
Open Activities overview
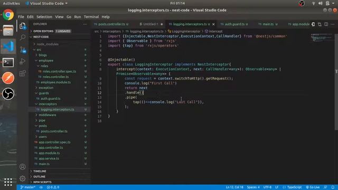11,3
